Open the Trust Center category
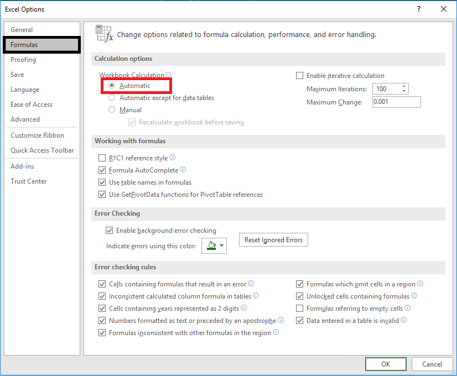Screen dimensions: 457x376 (29, 181)
